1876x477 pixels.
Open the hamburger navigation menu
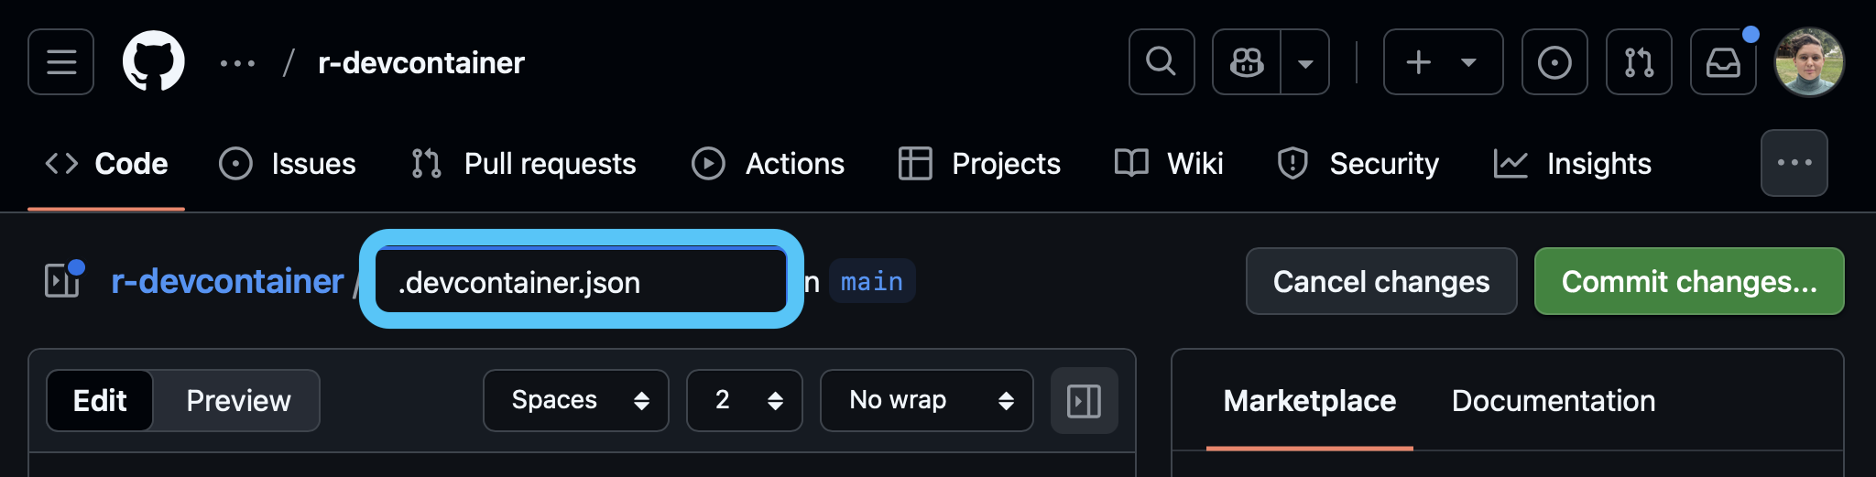tap(60, 62)
